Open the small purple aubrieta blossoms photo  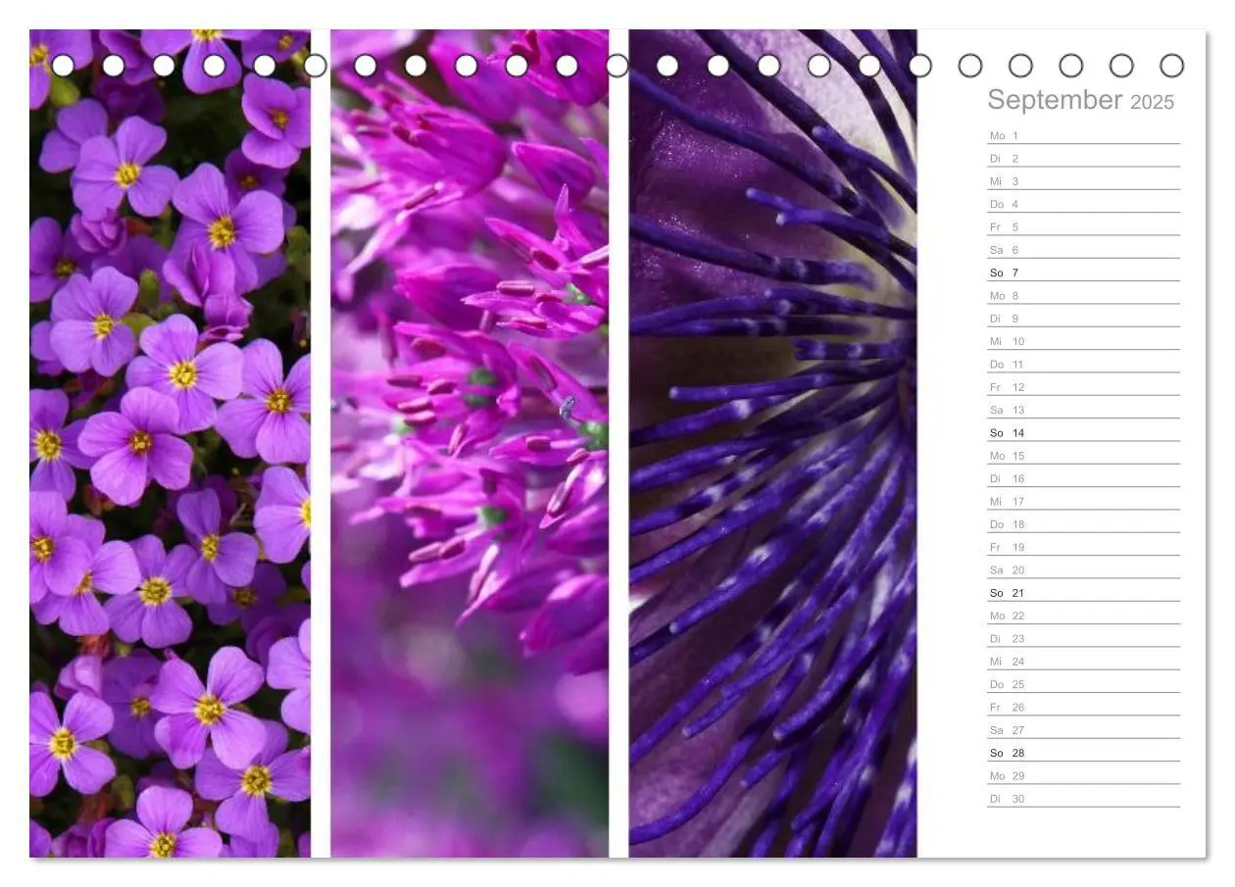(x=170, y=443)
